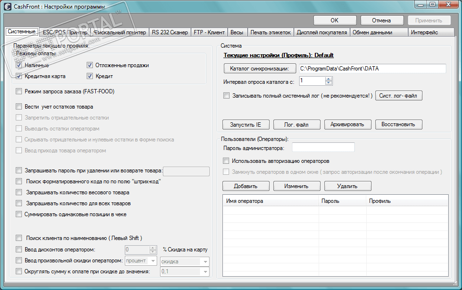Click the Архивировать button
This screenshot has height=290, width=462.
348,124
